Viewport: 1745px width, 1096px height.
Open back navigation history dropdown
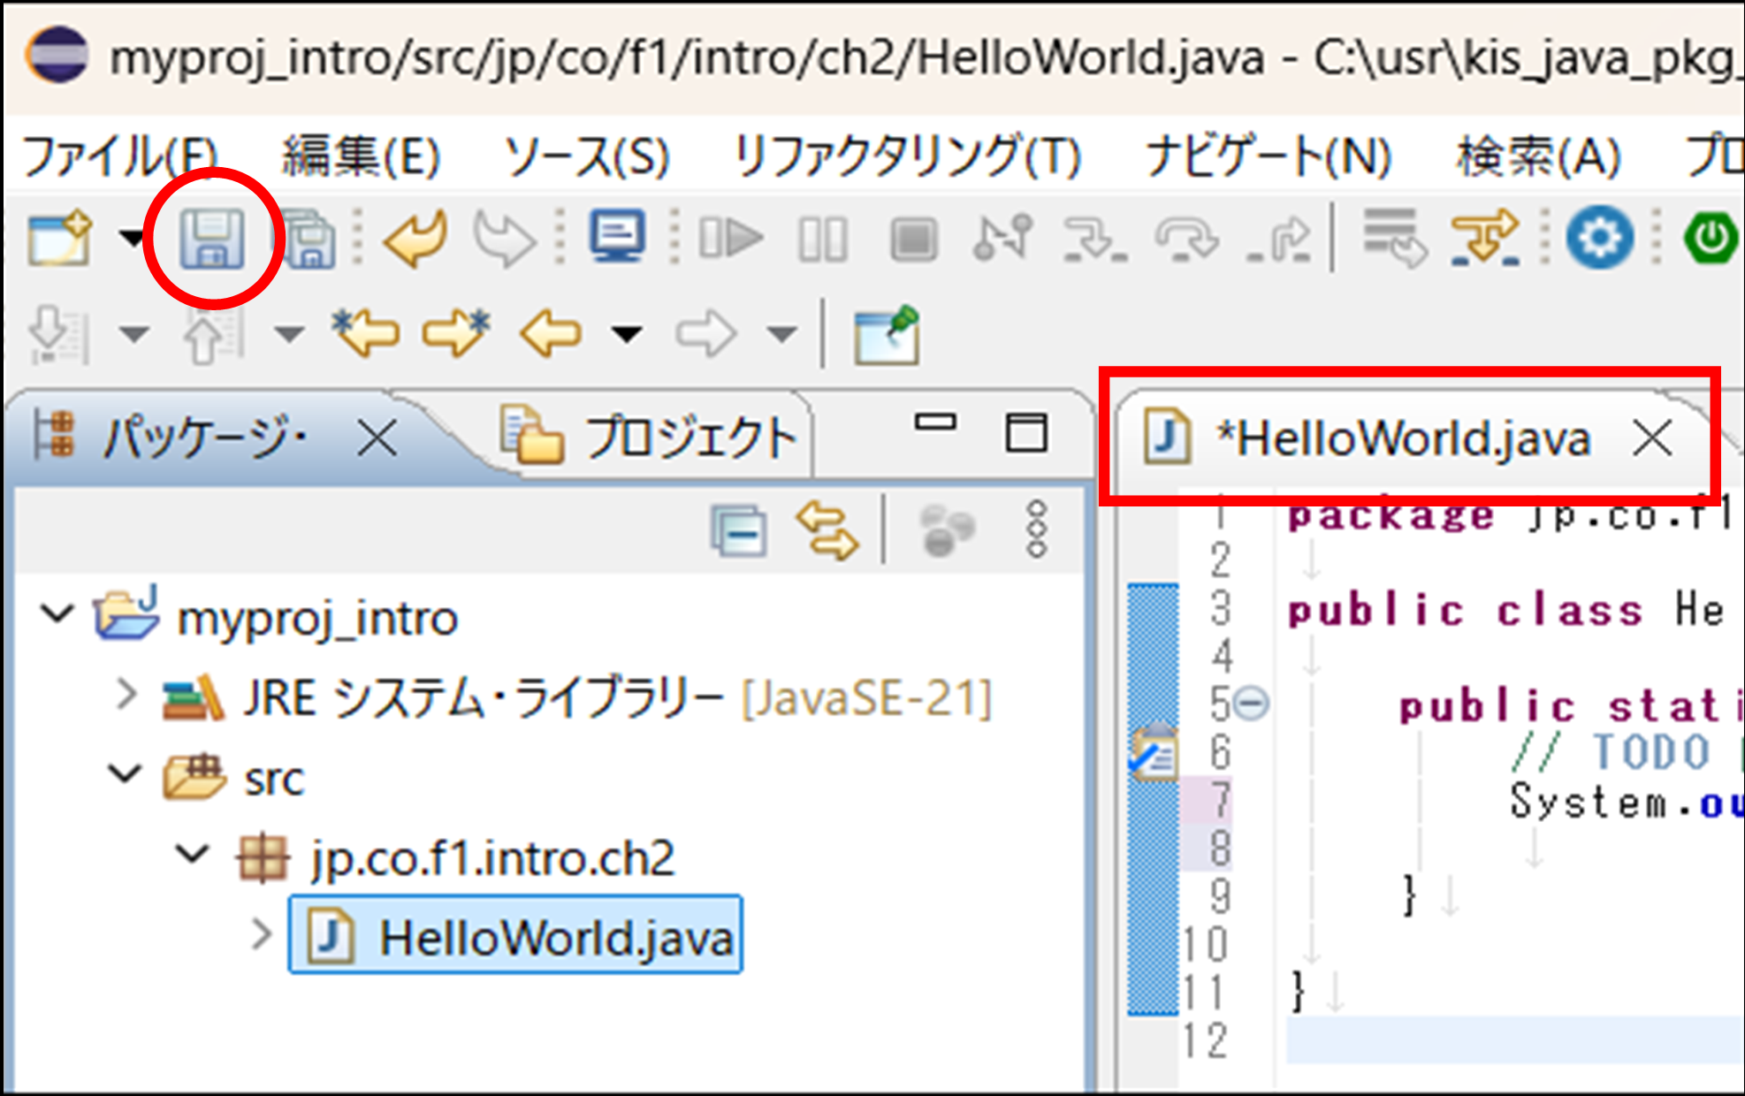[x=627, y=334]
